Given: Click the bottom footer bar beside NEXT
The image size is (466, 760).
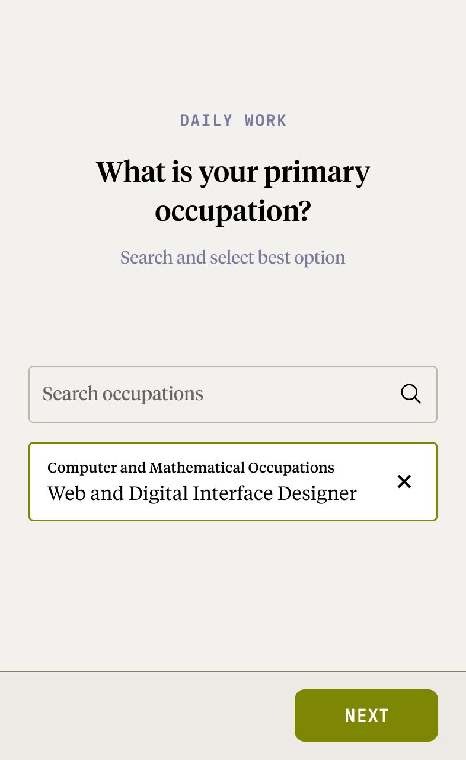Looking at the screenshot, I should (147, 716).
